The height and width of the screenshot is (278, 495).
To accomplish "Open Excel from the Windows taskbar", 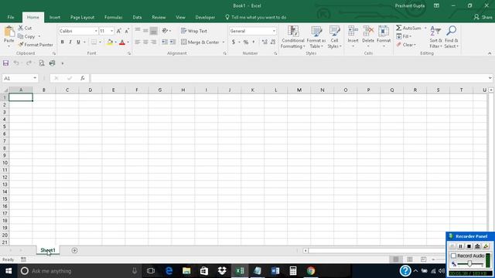I will (x=240, y=271).
